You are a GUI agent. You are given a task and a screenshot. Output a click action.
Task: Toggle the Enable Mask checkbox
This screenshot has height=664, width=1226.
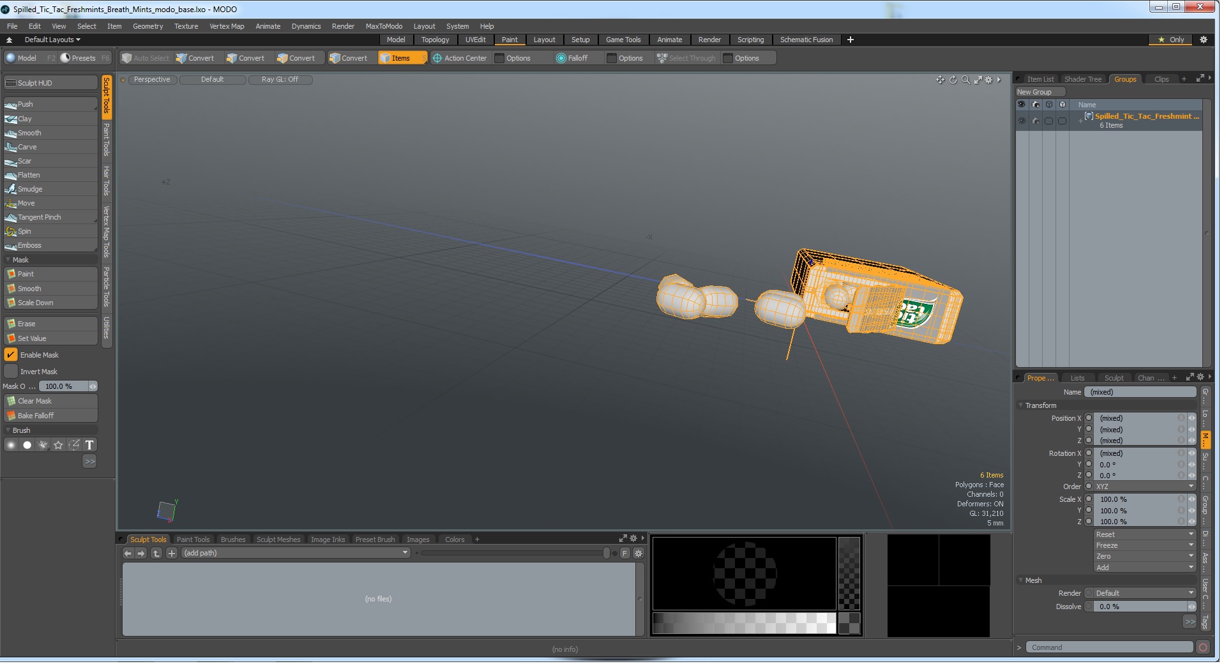[x=11, y=355]
